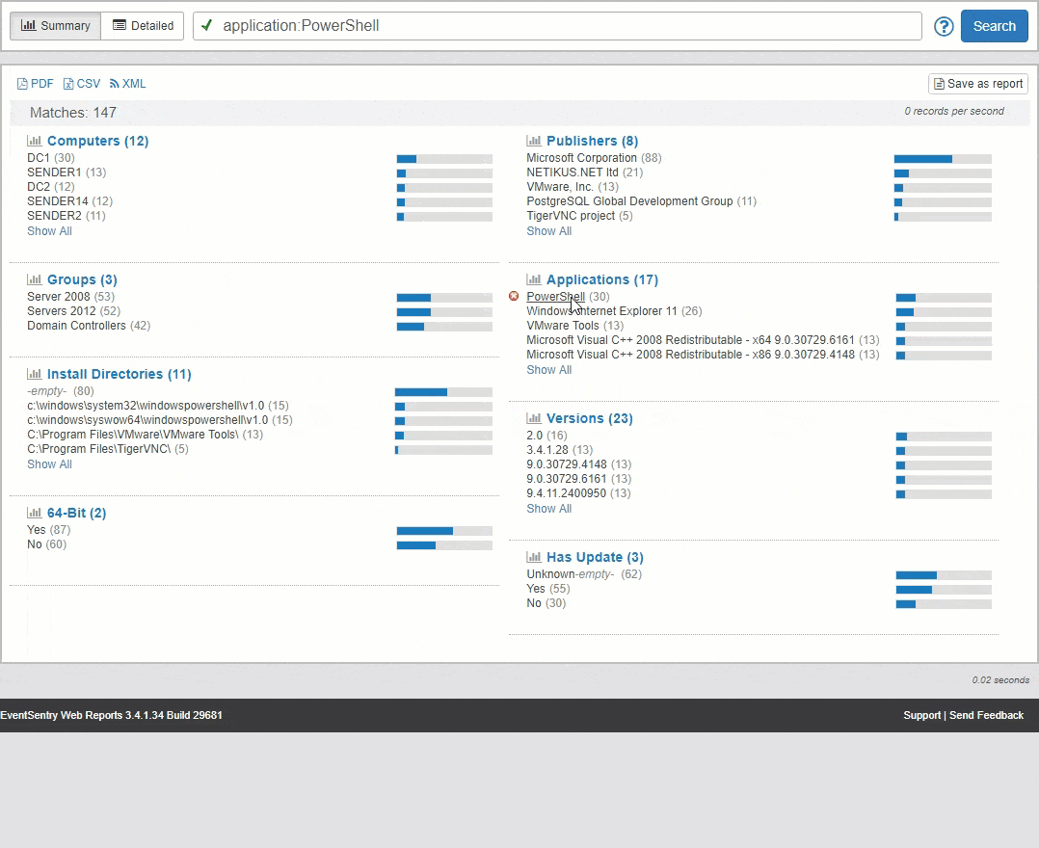This screenshot has height=848, width=1039.
Task: Select Windows Internet Explorer 11 entry
Action: pos(601,311)
